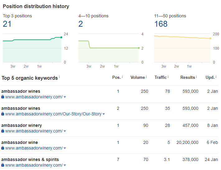Click info icon next to Top 5 organic keywords

(x=59, y=77)
